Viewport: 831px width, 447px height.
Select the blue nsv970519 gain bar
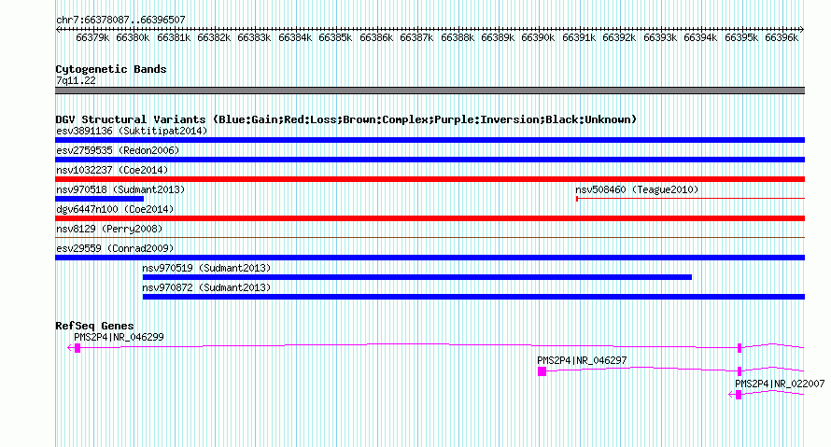click(x=417, y=277)
